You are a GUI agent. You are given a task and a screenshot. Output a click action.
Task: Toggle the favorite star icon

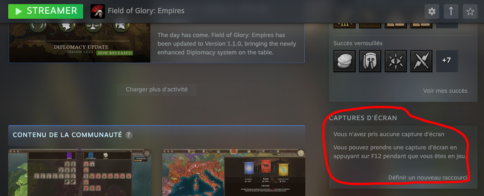click(x=470, y=12)
